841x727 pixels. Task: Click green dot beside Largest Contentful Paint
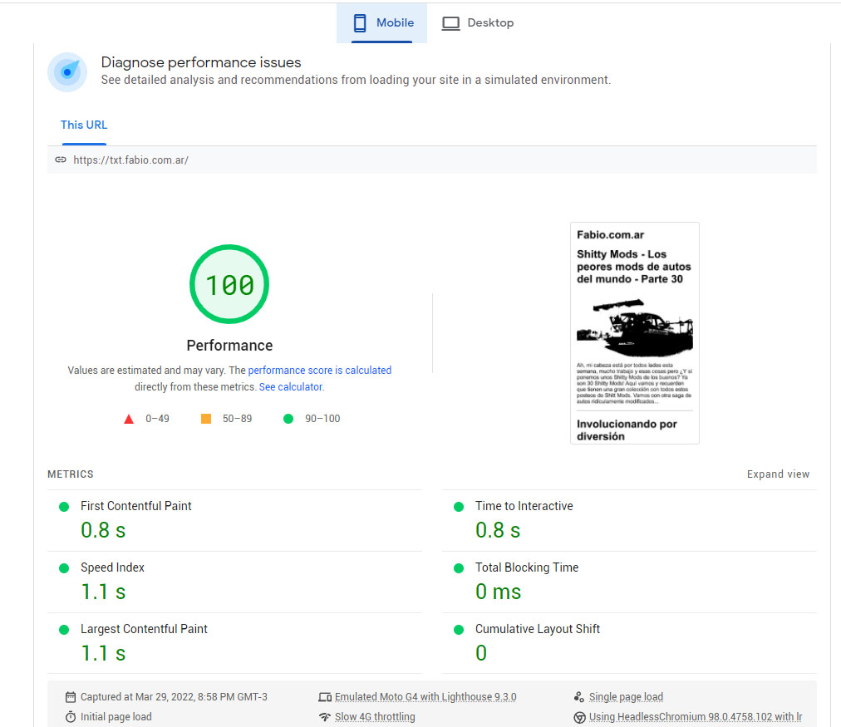[64, 630]
